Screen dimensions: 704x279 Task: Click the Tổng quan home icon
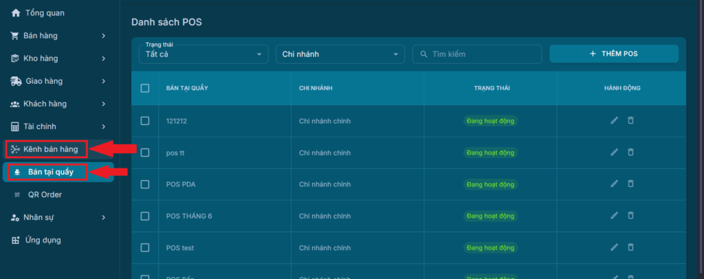[x=16, y=13]
